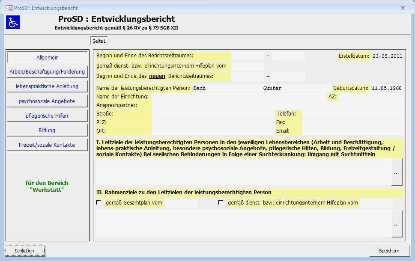Select the Geburtsdatum value 11.05.1960
415x261 pixels.
[387, 88]
